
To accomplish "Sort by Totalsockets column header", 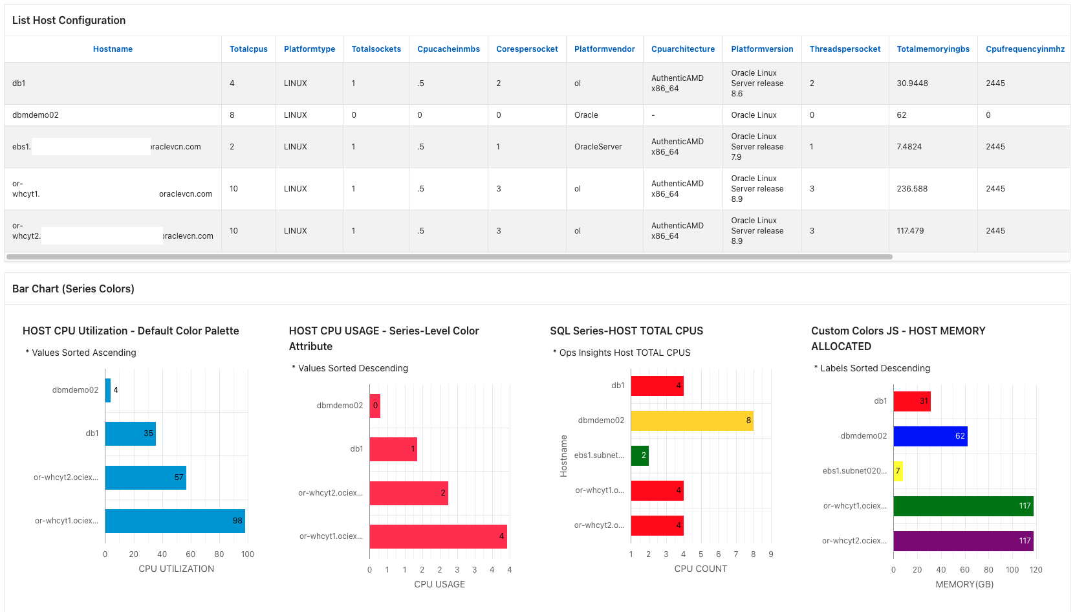I will 376,49.
